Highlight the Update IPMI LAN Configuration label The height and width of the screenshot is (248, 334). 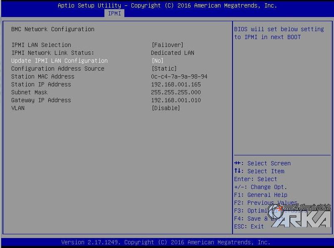[x=59, y=61]
